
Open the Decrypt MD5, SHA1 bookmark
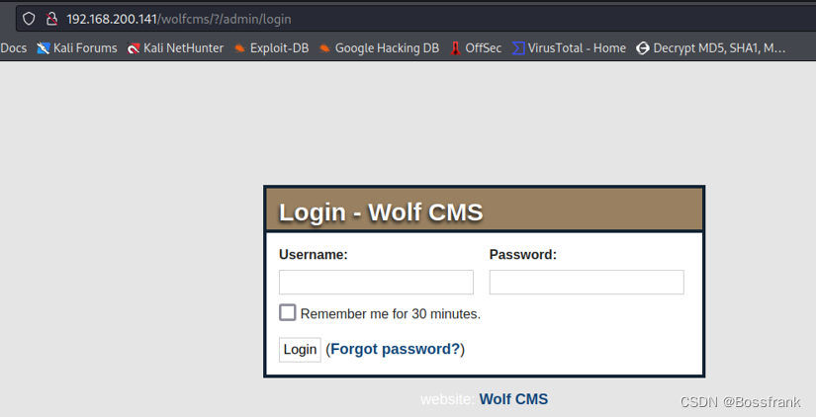pos(711,48)
